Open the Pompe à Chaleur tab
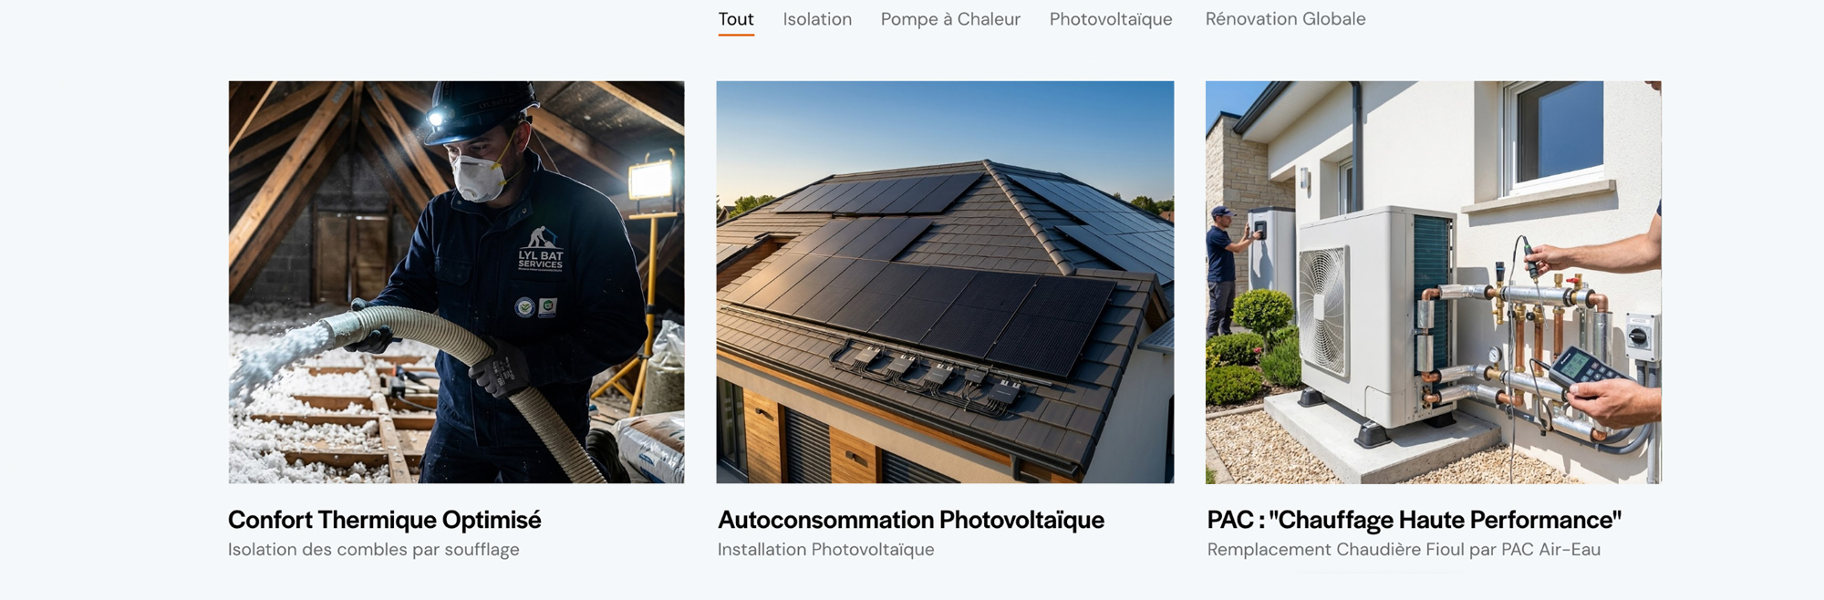The height and width of the screenshot is (600, 1824). coord(950,19)
